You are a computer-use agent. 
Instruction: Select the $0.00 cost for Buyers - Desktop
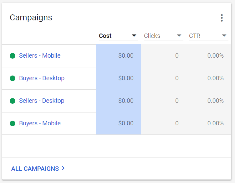click(126, 78)
